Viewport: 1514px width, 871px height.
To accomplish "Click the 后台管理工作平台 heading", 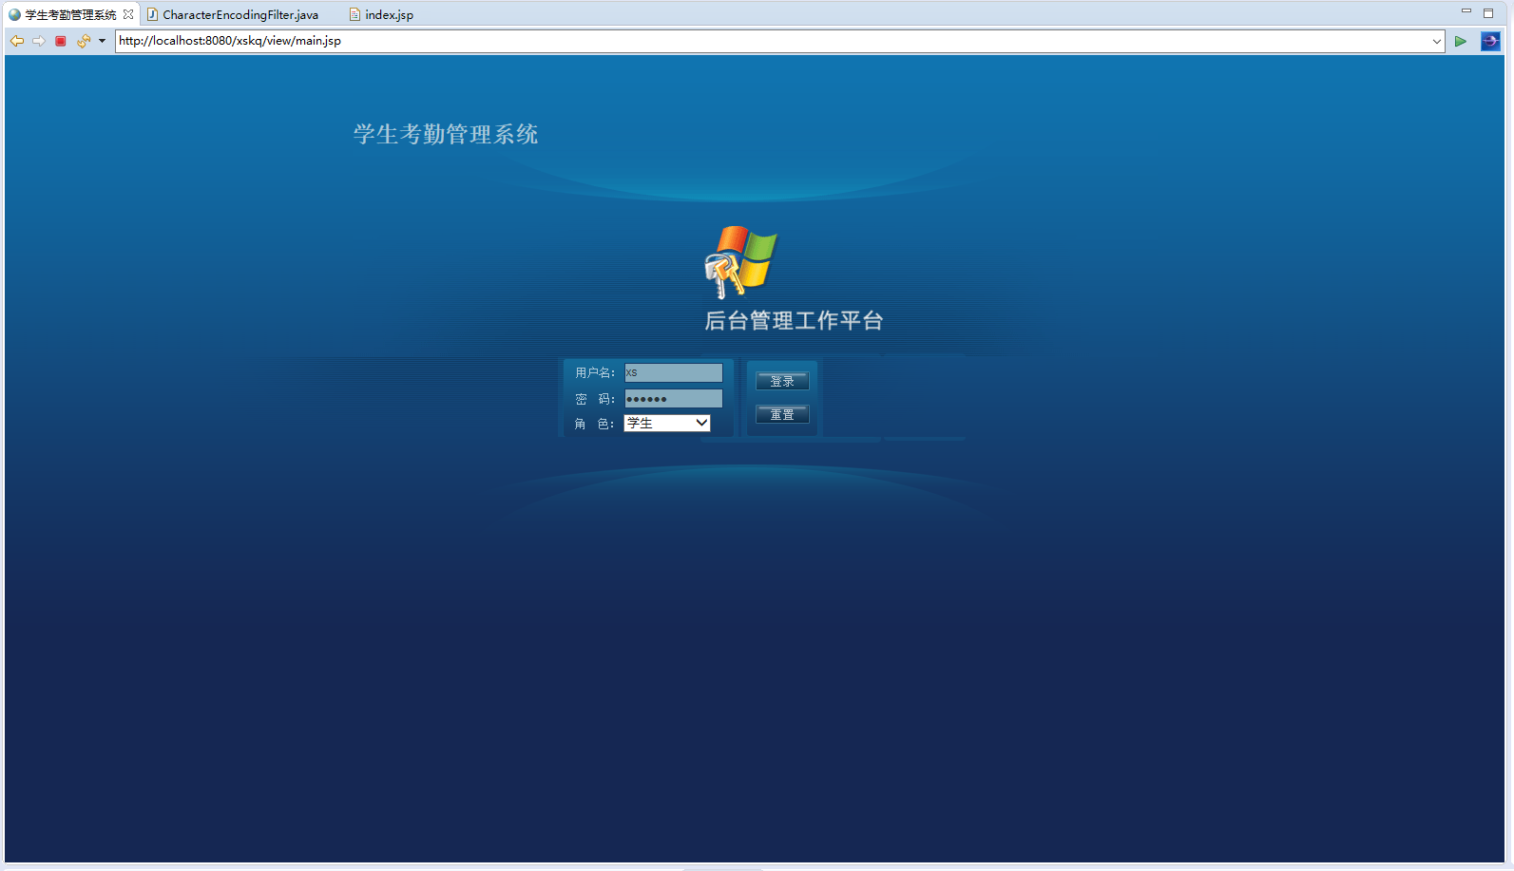I will [794, 321].
